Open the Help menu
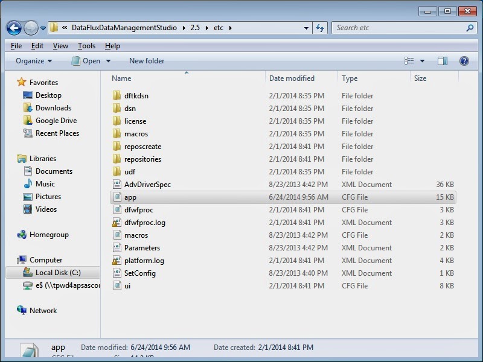 click(x=112, y=46)
